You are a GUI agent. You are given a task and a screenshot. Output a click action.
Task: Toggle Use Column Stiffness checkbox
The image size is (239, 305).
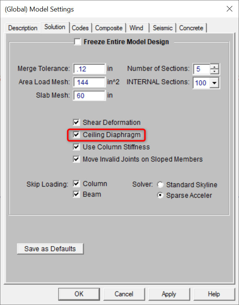[x=76, y=147]
